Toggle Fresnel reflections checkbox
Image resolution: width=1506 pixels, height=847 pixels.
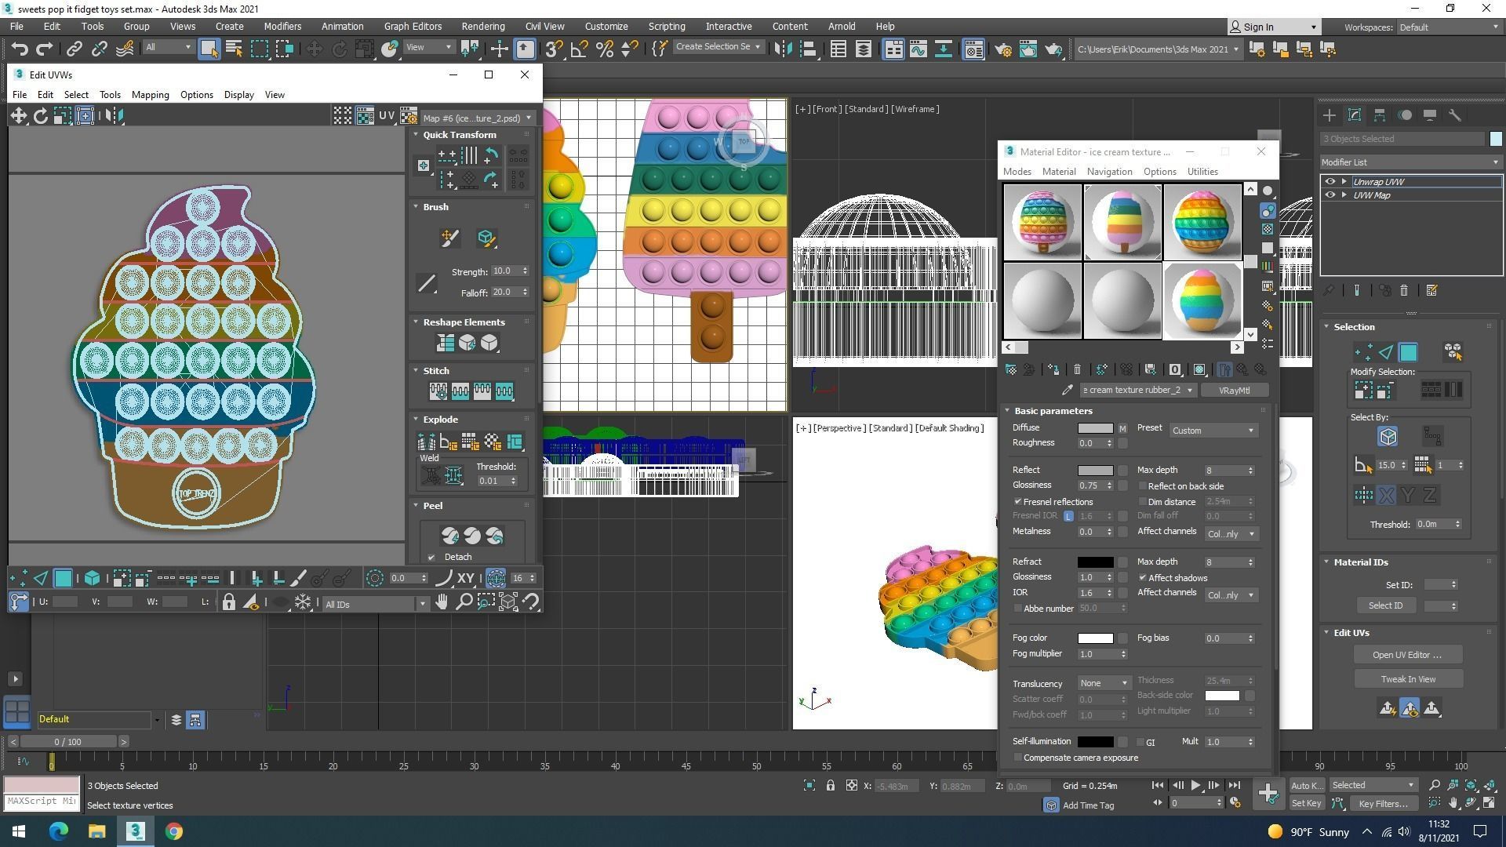click(1018, 502)
